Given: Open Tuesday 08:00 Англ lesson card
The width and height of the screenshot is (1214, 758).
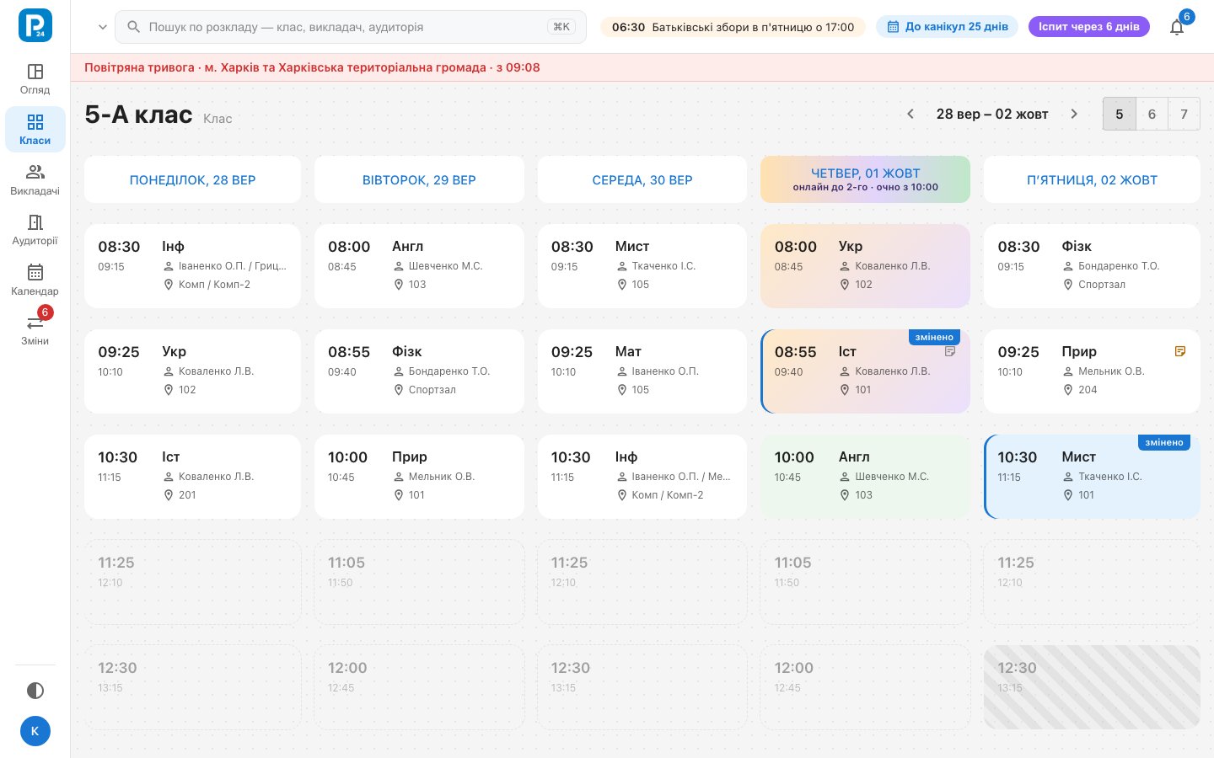Looking at the screenshot, I should tap(419, 266).
